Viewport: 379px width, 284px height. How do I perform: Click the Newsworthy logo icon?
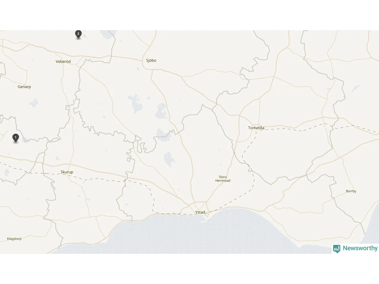tap(336, 249)
